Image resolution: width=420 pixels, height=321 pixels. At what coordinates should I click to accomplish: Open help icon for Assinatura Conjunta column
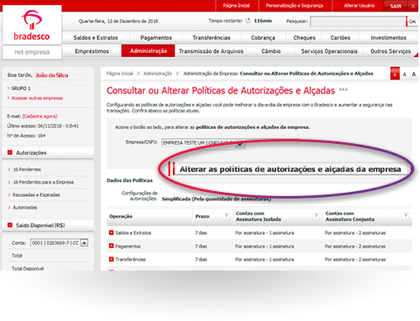(405, 216)
